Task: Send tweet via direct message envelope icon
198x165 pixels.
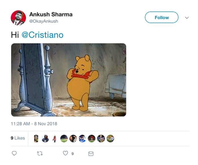Action: [91, 153]
